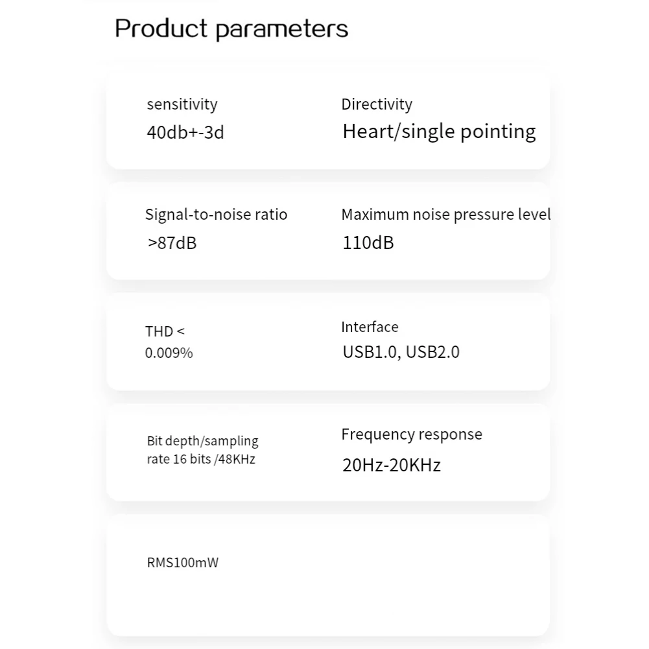Click the rate 16 bits /48KHz text
This screenshot has height=649, width=649.
[x=201, y=459]
